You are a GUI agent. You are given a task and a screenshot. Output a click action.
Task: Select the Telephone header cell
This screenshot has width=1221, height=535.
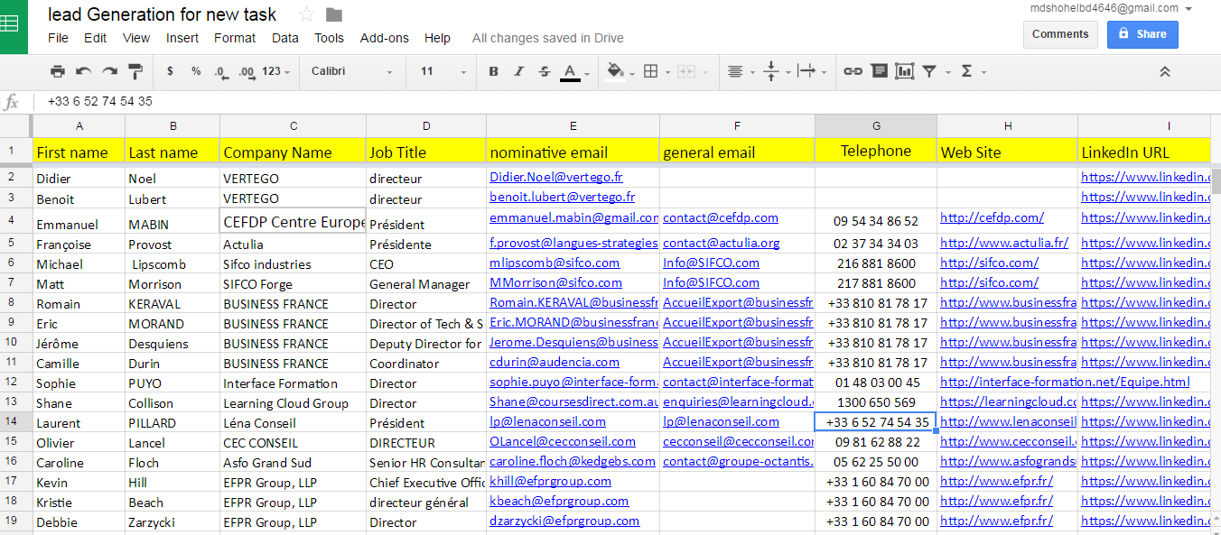[x=876, y=151]
